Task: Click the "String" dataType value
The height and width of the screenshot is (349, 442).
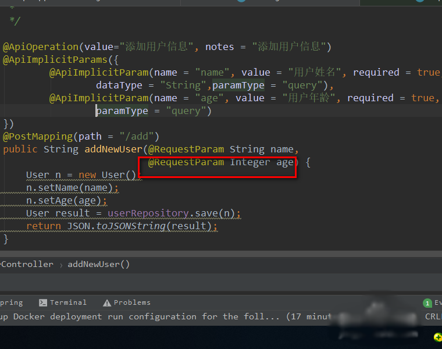Action: (x=184, y=85)
